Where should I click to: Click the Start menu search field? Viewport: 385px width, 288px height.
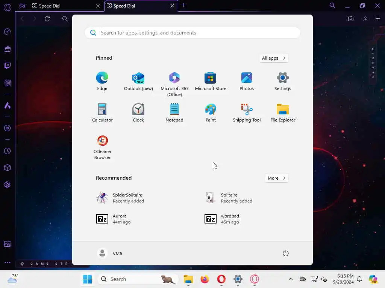pyautogui.click(x=192, y=33)
